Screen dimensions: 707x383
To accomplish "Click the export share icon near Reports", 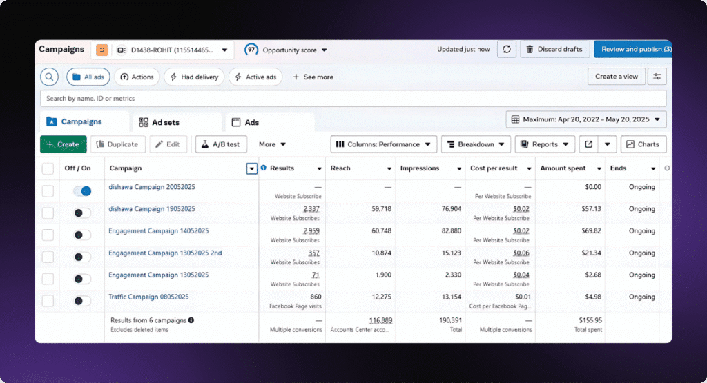I will [588, 144].
